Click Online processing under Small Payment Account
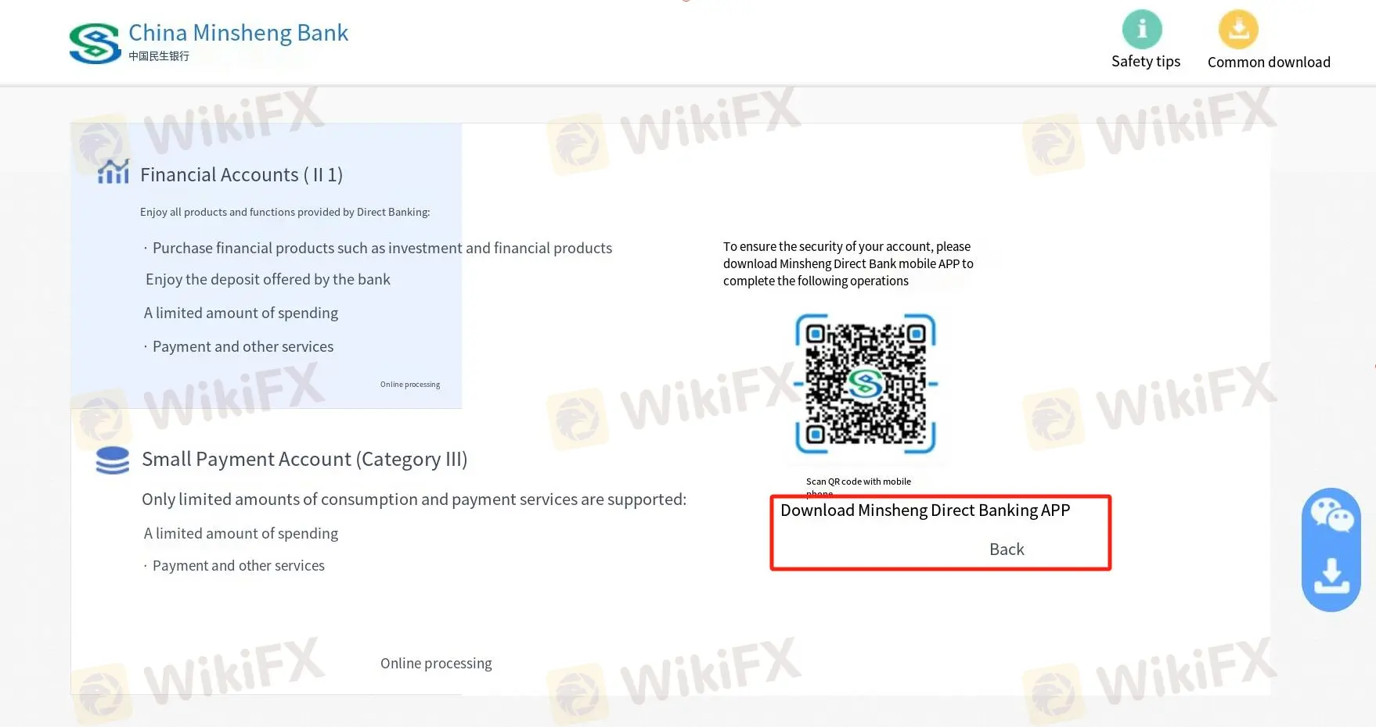Viewport: 1376px width, 727px height. (436, 664)
